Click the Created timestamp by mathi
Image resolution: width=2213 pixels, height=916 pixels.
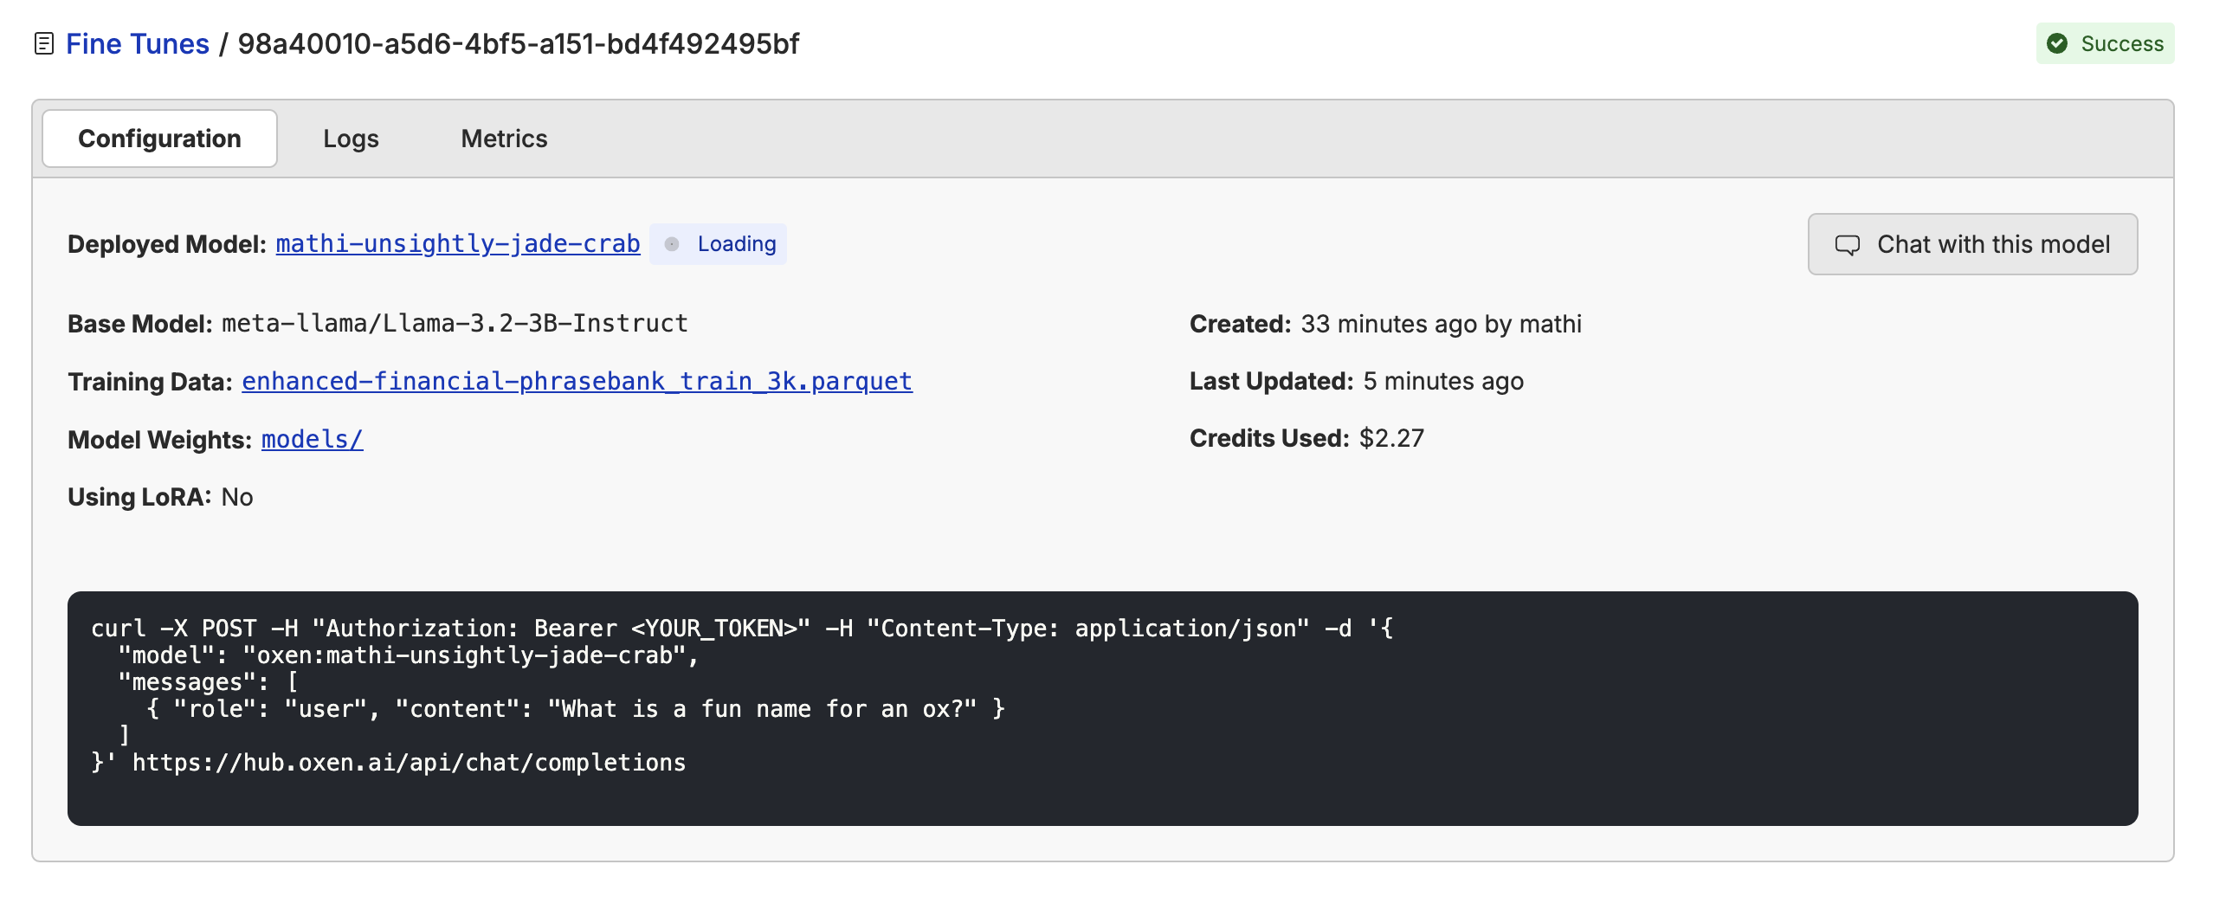[1442, 324]
